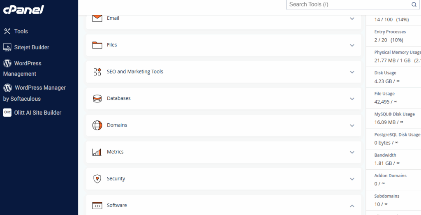Click the Email envelope icon
421x215 pixels.
pos(97,18)
